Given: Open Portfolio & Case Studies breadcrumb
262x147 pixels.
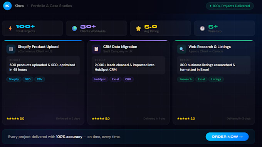Looking at the screenshot, I should 52,6.
